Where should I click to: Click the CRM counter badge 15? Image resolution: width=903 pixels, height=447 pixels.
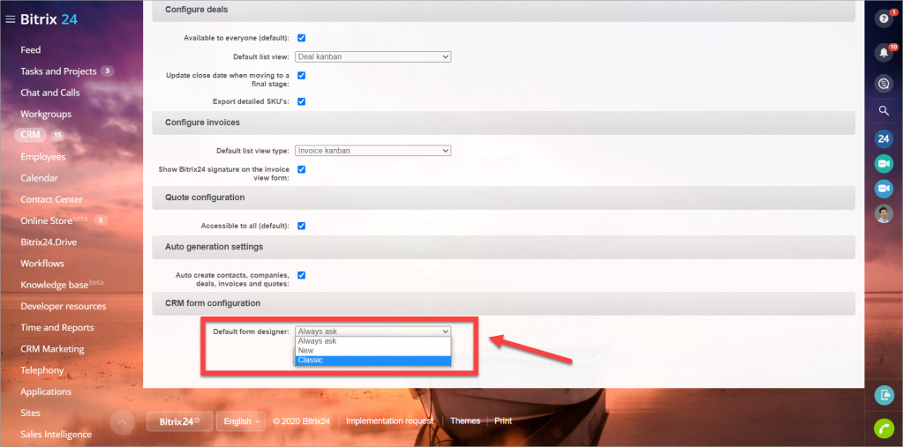point(57,135)
